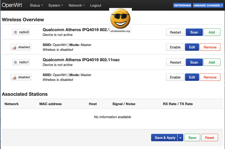Click the RX Rate / TX Rate header

pyautogui.click(x=178, y=104)
